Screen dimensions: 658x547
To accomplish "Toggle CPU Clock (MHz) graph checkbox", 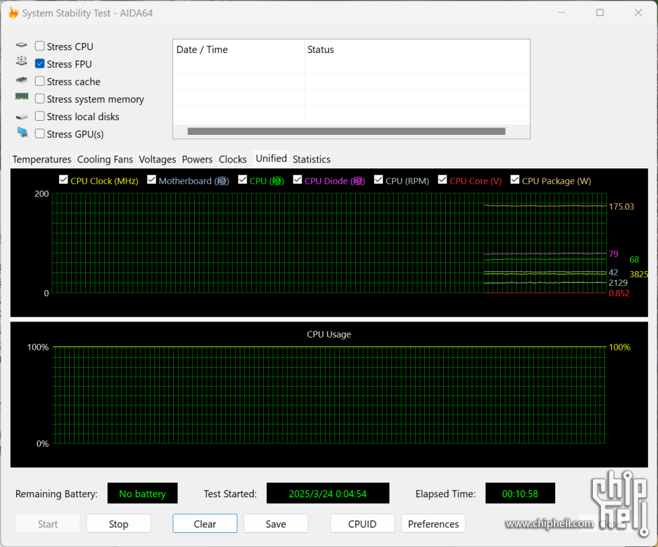I will pyautogui.click(x=63, y=180).
